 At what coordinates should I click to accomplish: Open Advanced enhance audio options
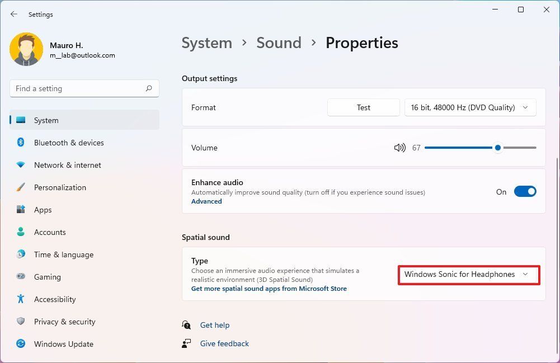(x=206, y=201)
